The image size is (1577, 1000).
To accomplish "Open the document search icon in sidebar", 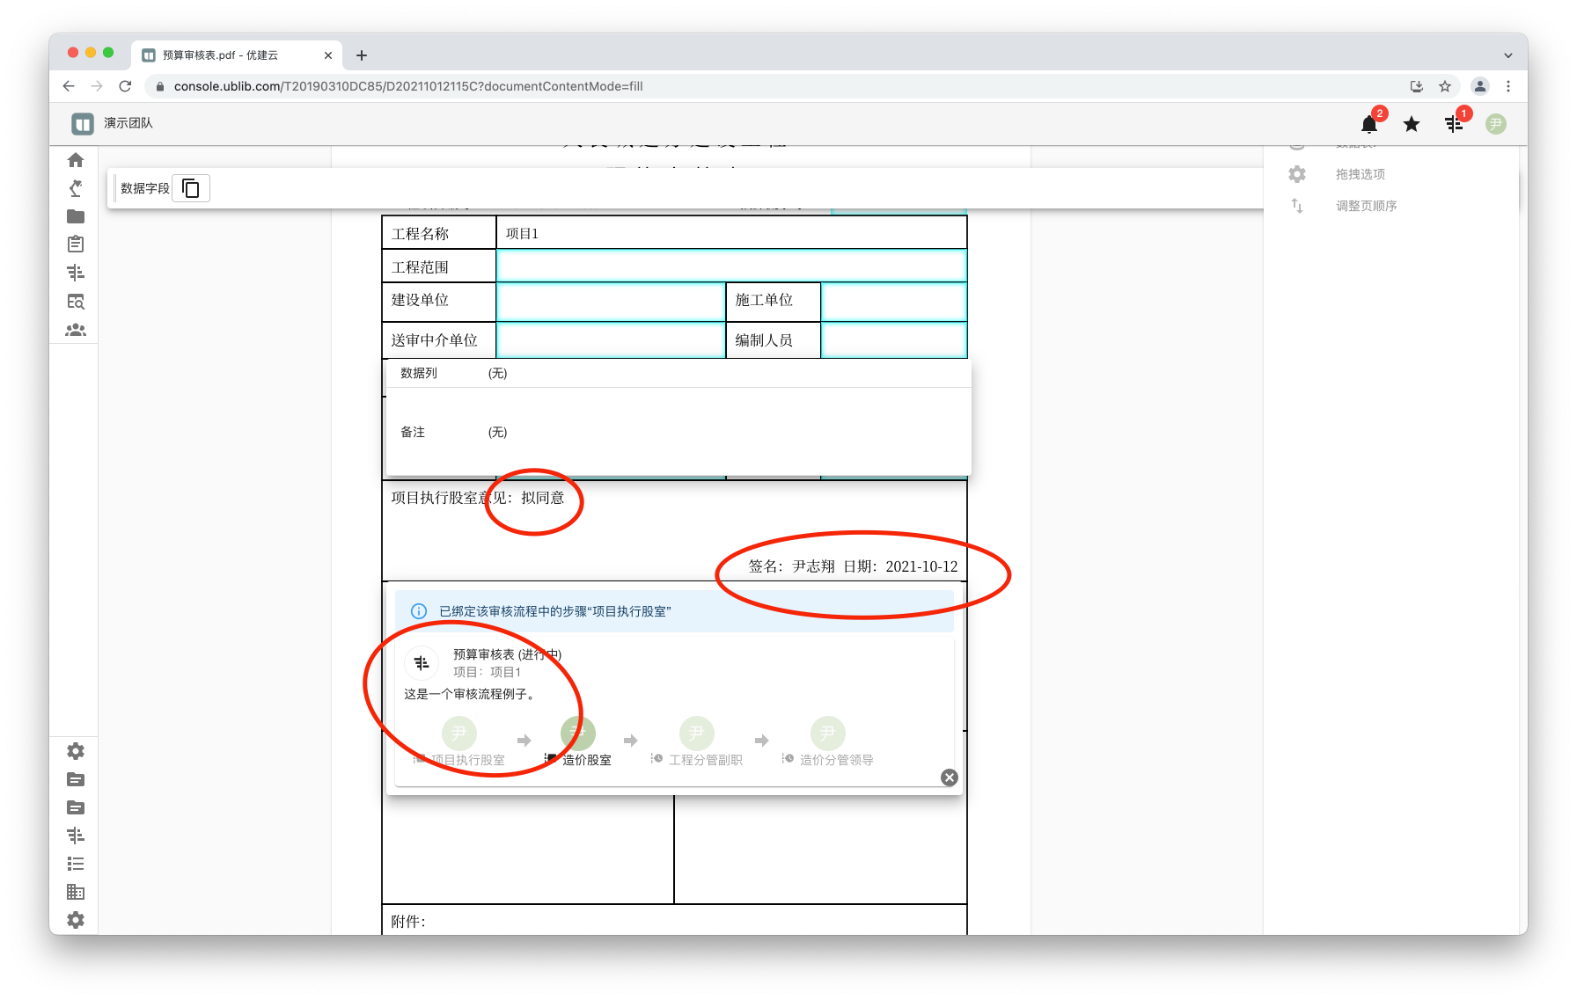I will [76, 302].
